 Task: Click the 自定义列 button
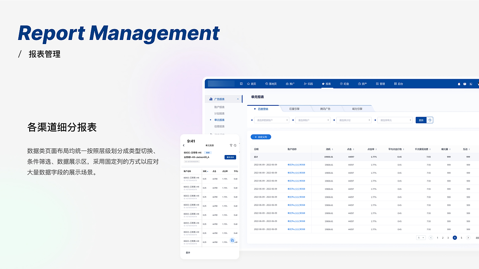261,137
